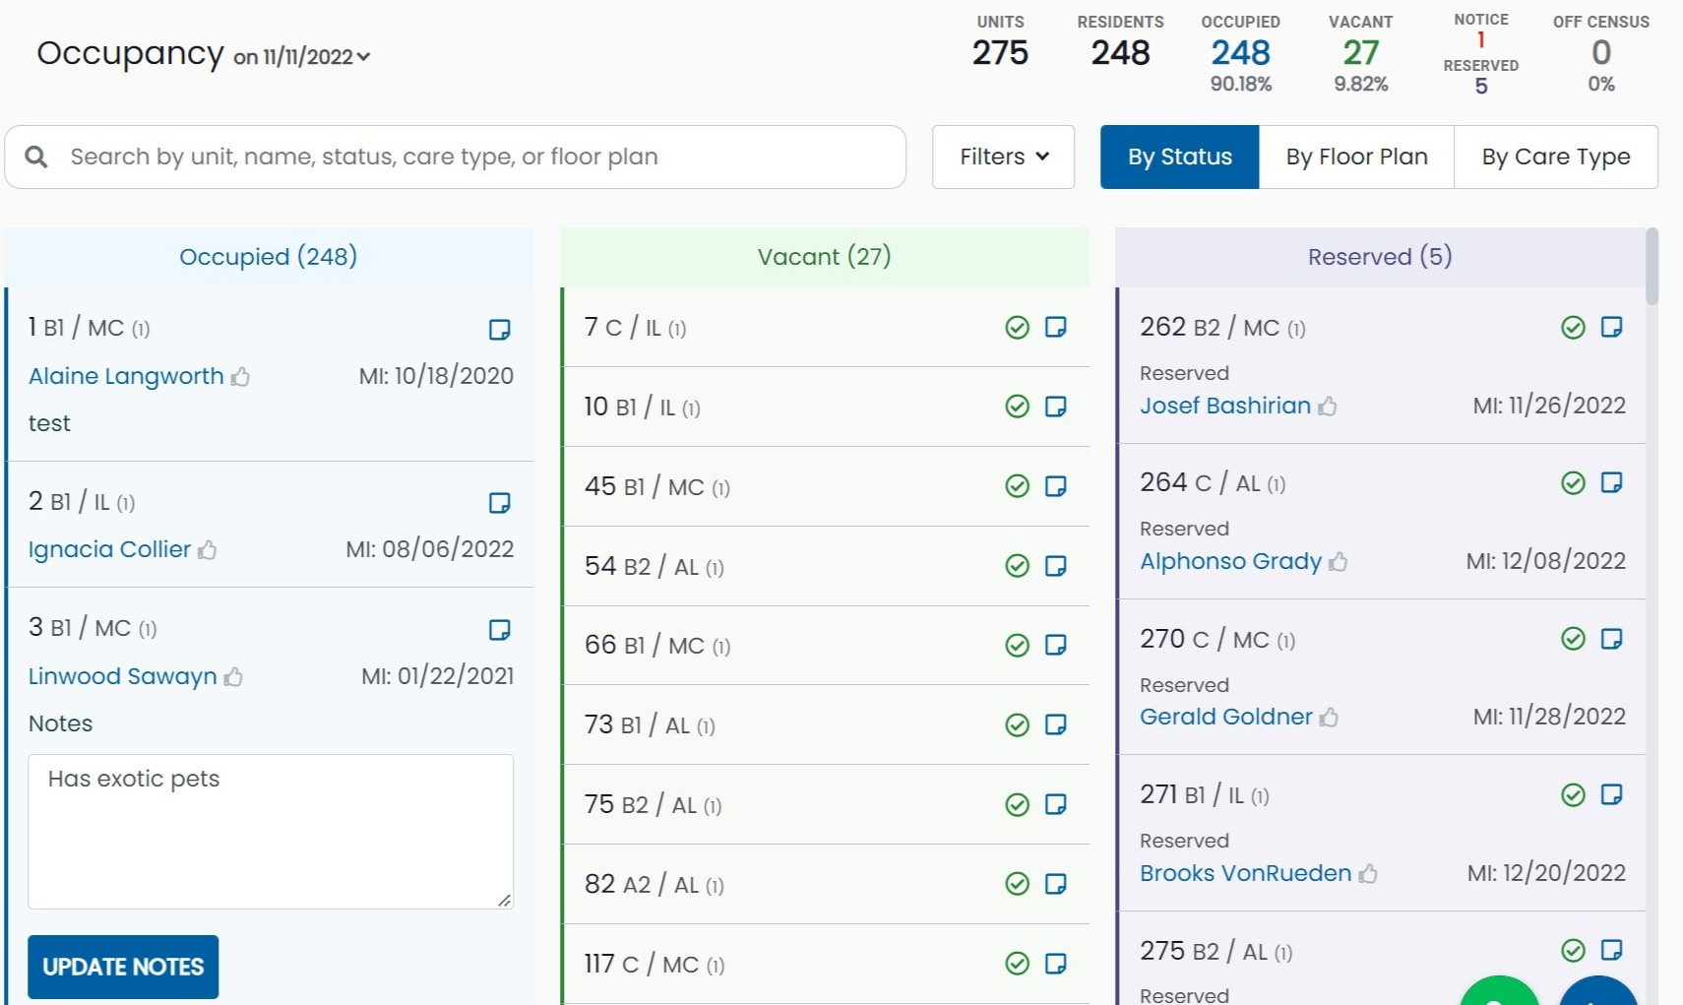Click the thumbs-up icon beside Ignacia Collier
This screenshot has height=1005, width=1683.
208,549
